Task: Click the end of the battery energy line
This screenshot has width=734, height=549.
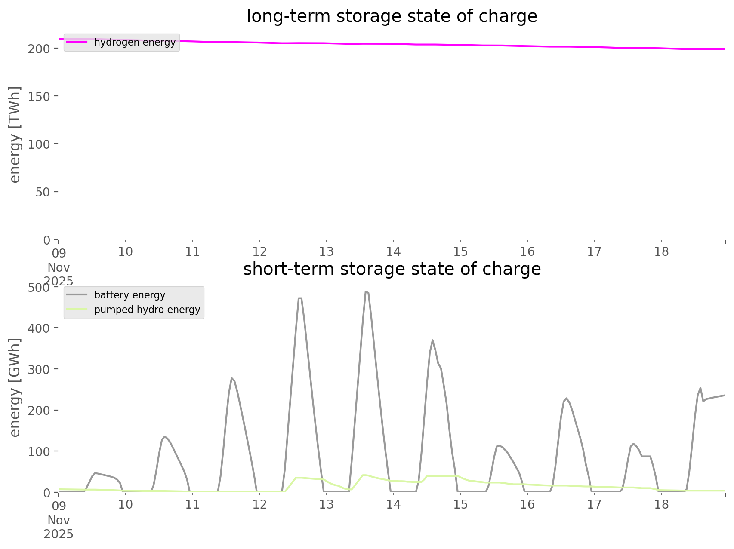Action: pyautogui.click(x=725, y=395)
